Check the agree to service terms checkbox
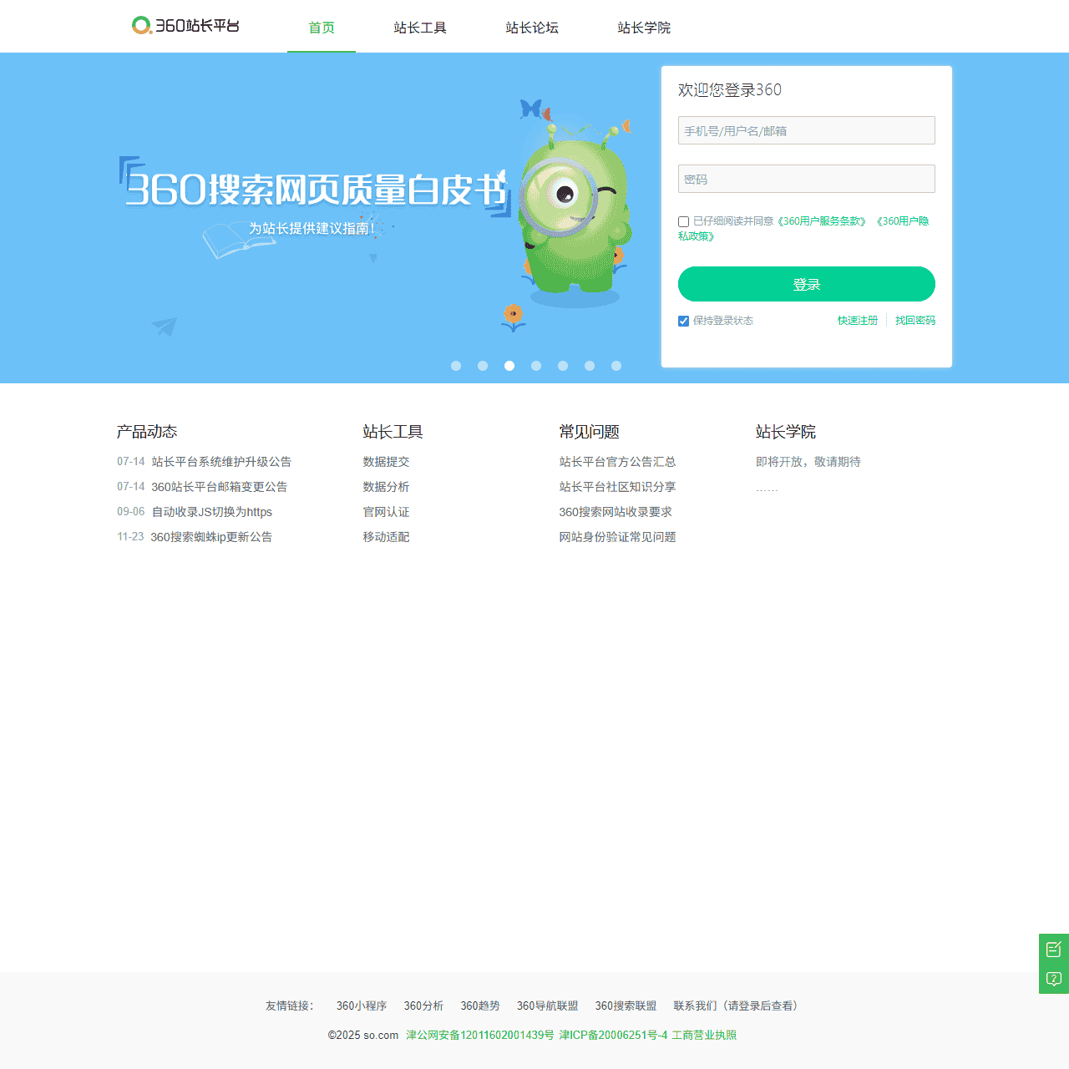This screenshot has width=1069, height=1069. [683, 222]
